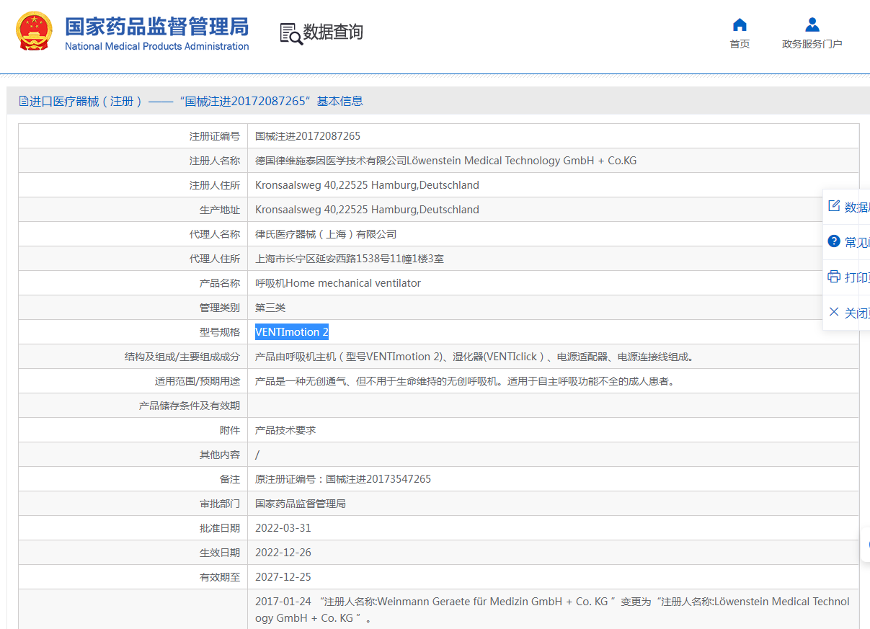This screenshot has height=629, width=870.
Task: Click the 批准日期 row label
Action: (220, 528)
